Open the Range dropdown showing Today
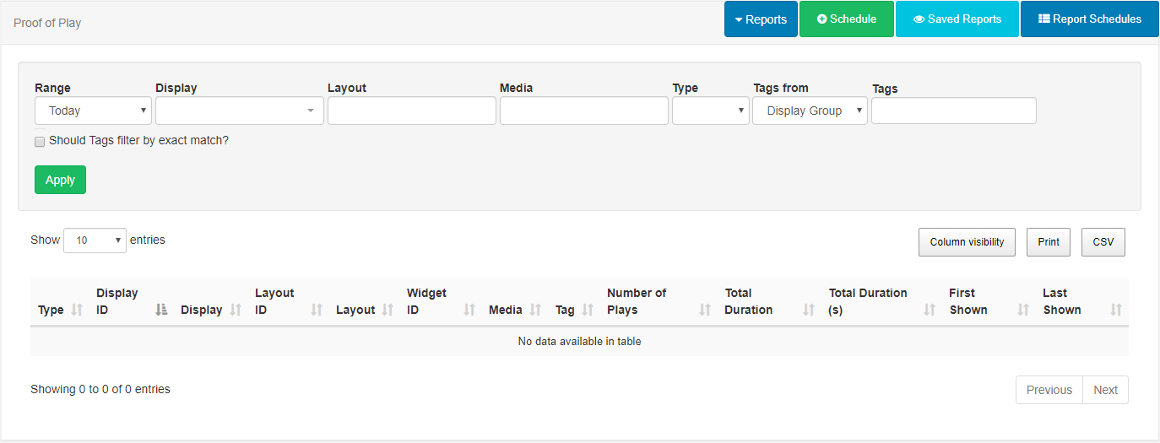This screenshot has height=443, width=1160. pyautogui.click(x=93, y=111)
